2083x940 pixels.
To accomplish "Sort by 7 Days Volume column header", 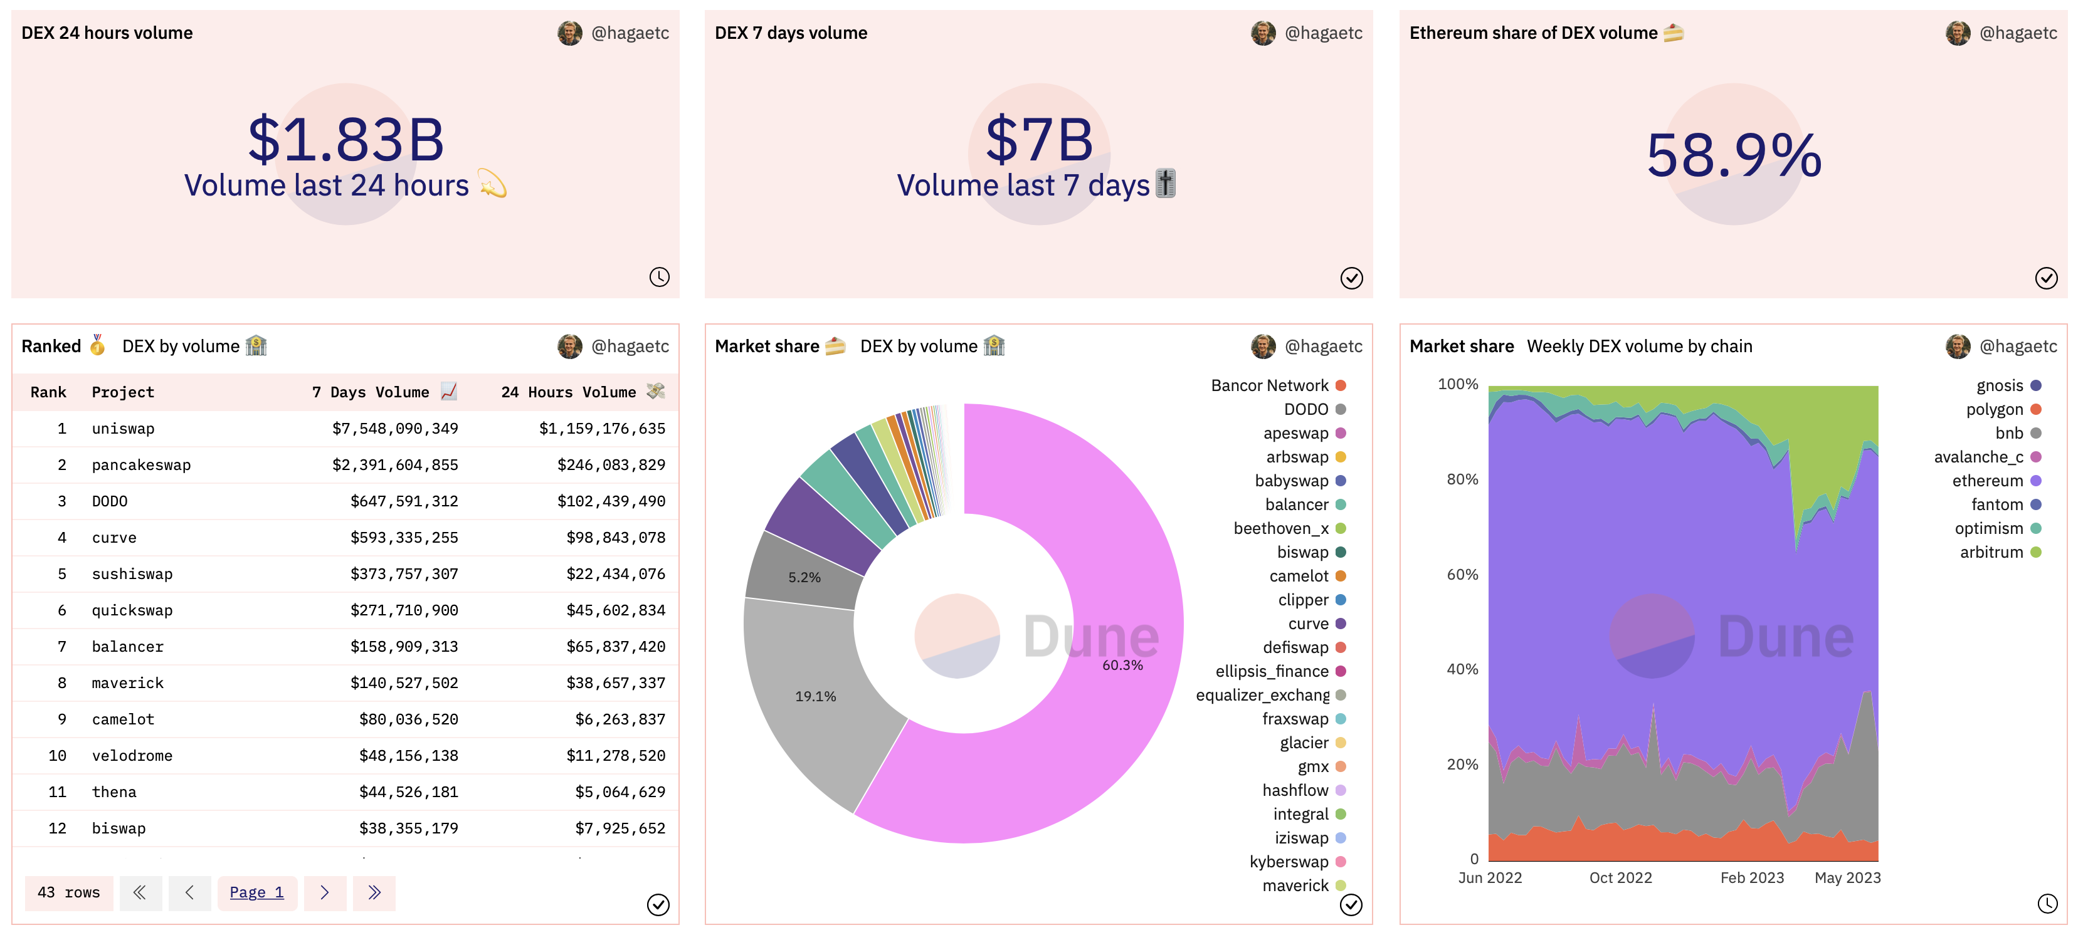I will coord(371,392).
